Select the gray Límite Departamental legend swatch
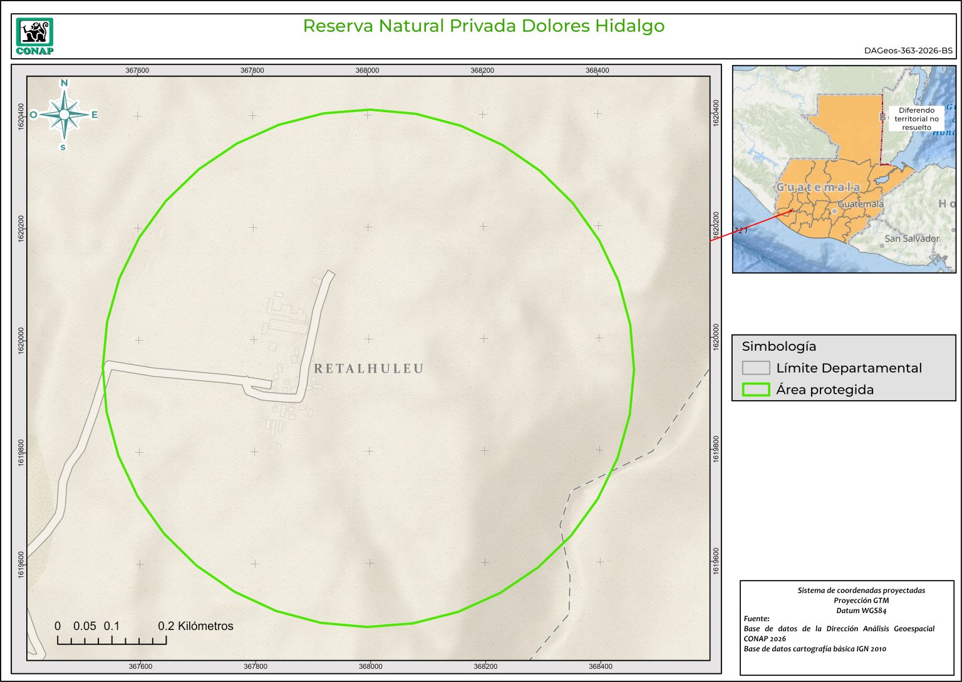The width and height of the screenshot is (962, 682). [x=755, y=368]
